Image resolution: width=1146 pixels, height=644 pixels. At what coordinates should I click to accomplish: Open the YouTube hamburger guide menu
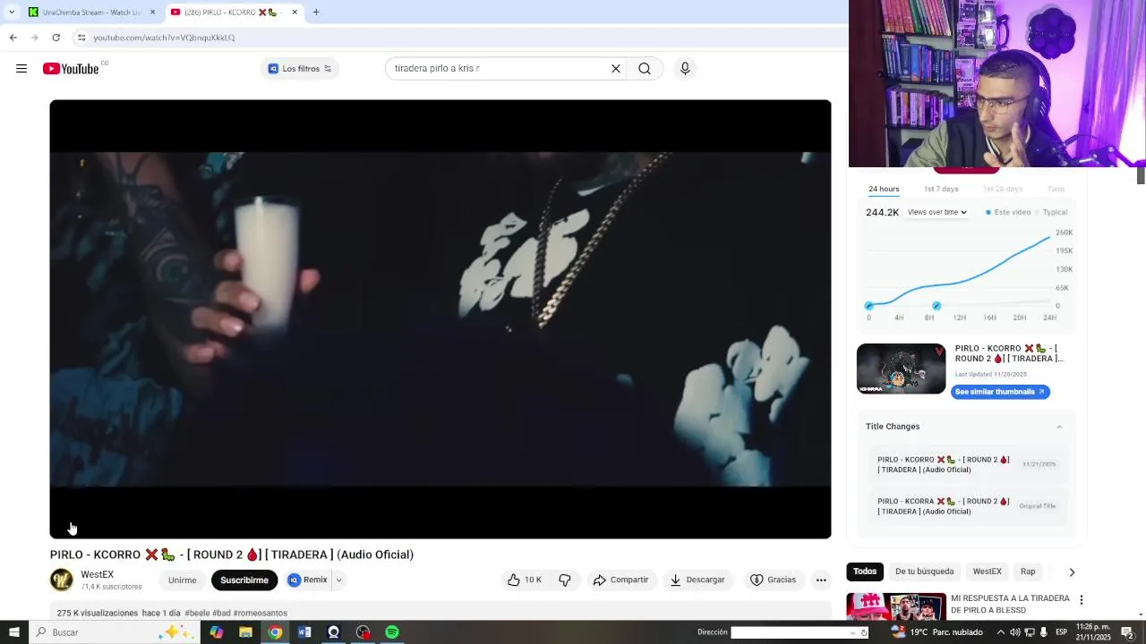21,69
